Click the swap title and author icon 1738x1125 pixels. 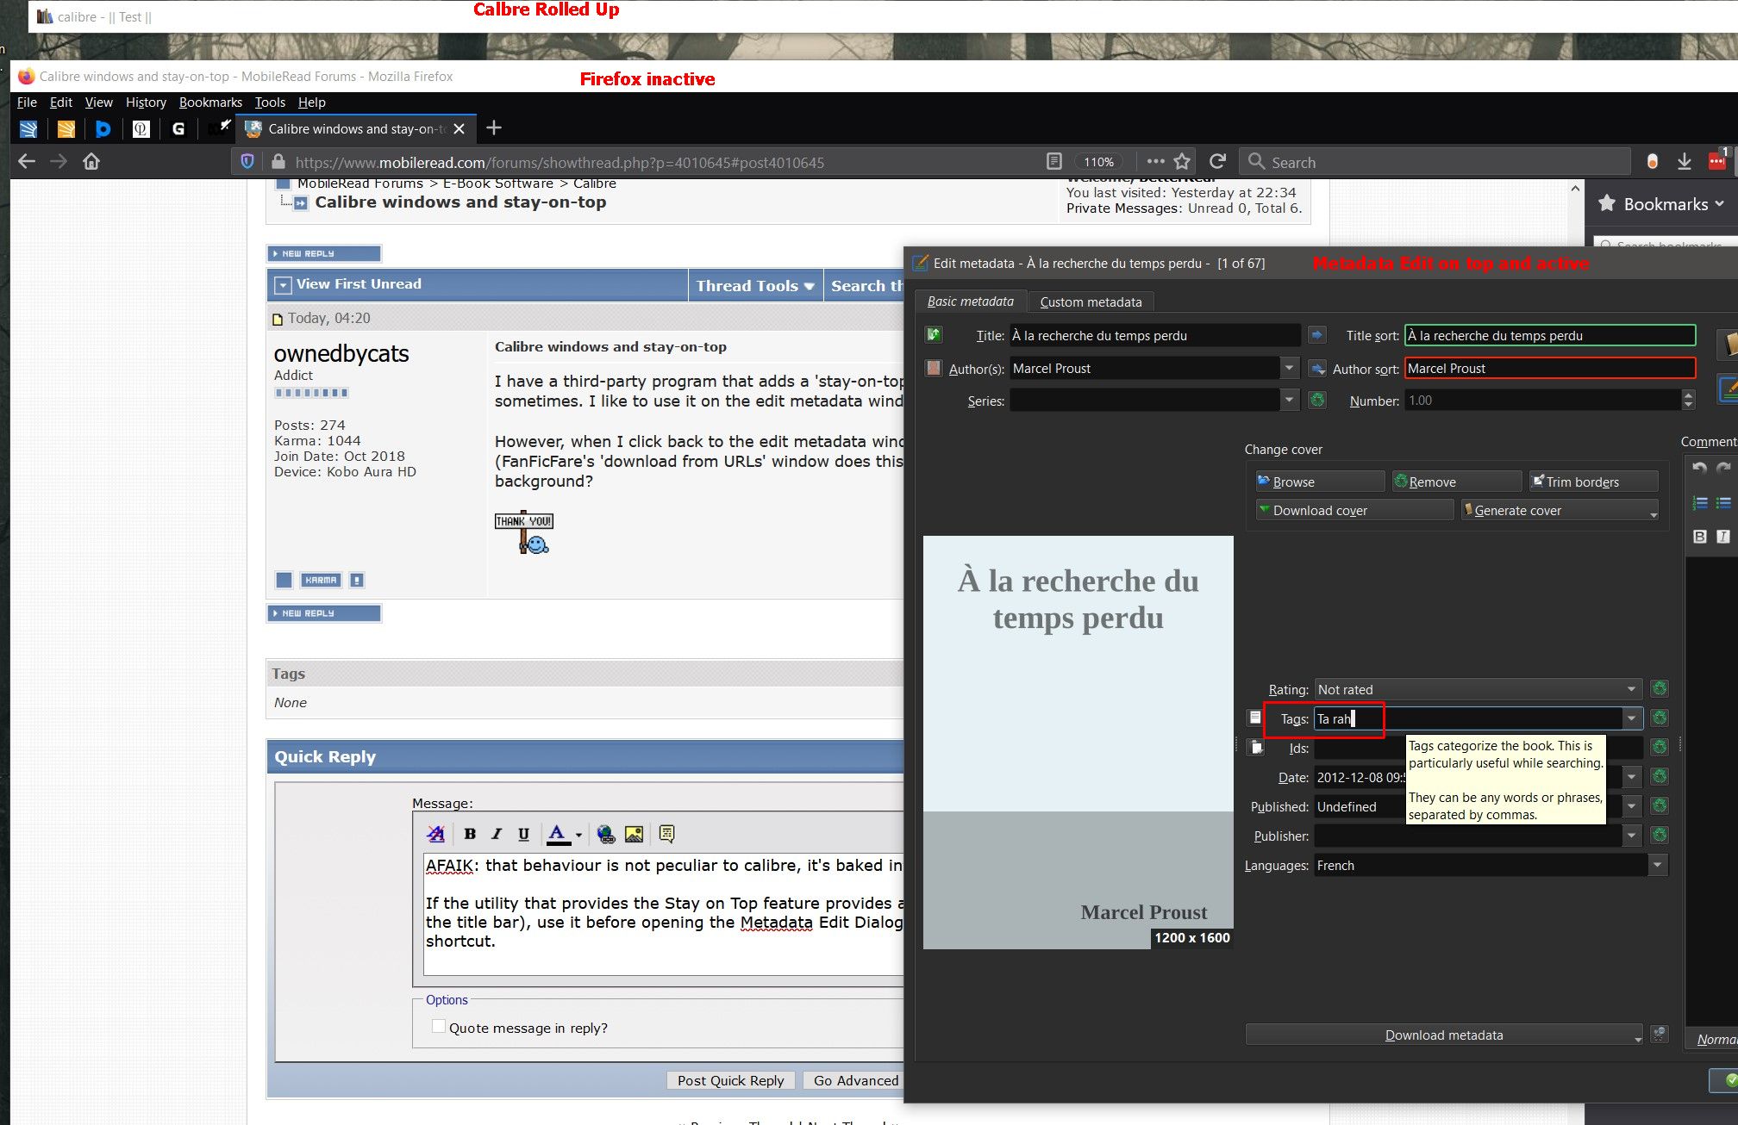pyautogui.click(x=934, y=335)
